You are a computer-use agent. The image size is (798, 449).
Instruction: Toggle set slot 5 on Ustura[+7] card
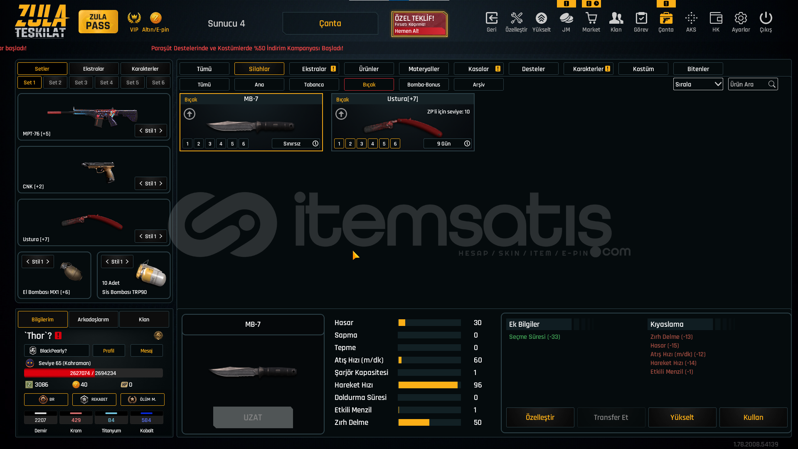[384, 144]
